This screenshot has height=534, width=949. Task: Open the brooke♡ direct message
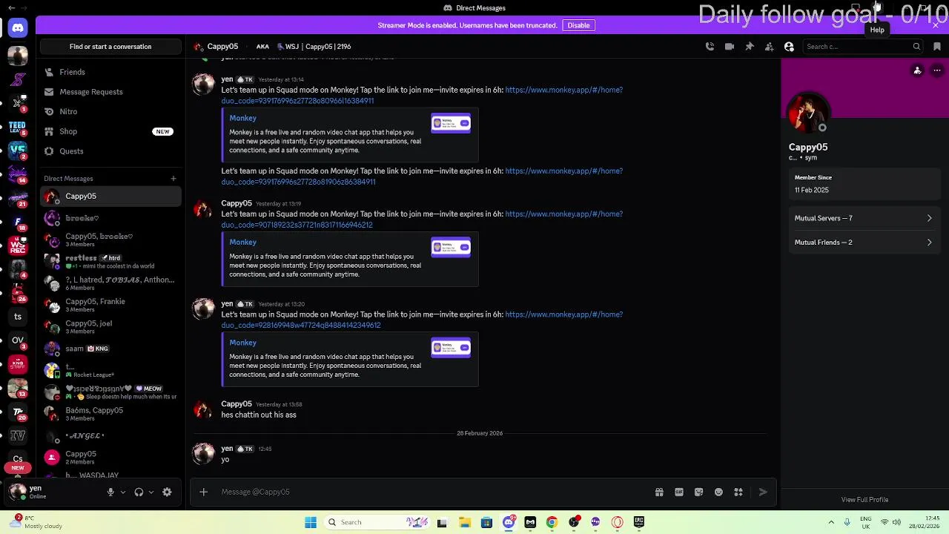tap(110, 218)
